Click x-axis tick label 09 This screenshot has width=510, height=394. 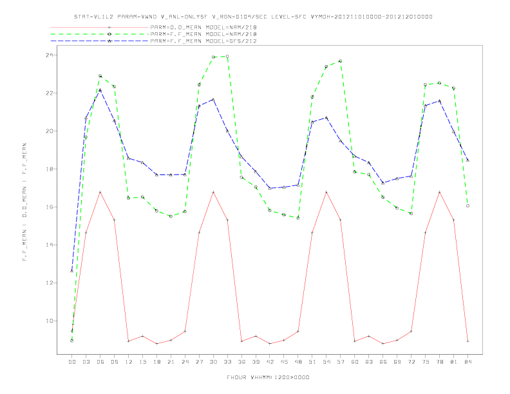tap(114, 362)
